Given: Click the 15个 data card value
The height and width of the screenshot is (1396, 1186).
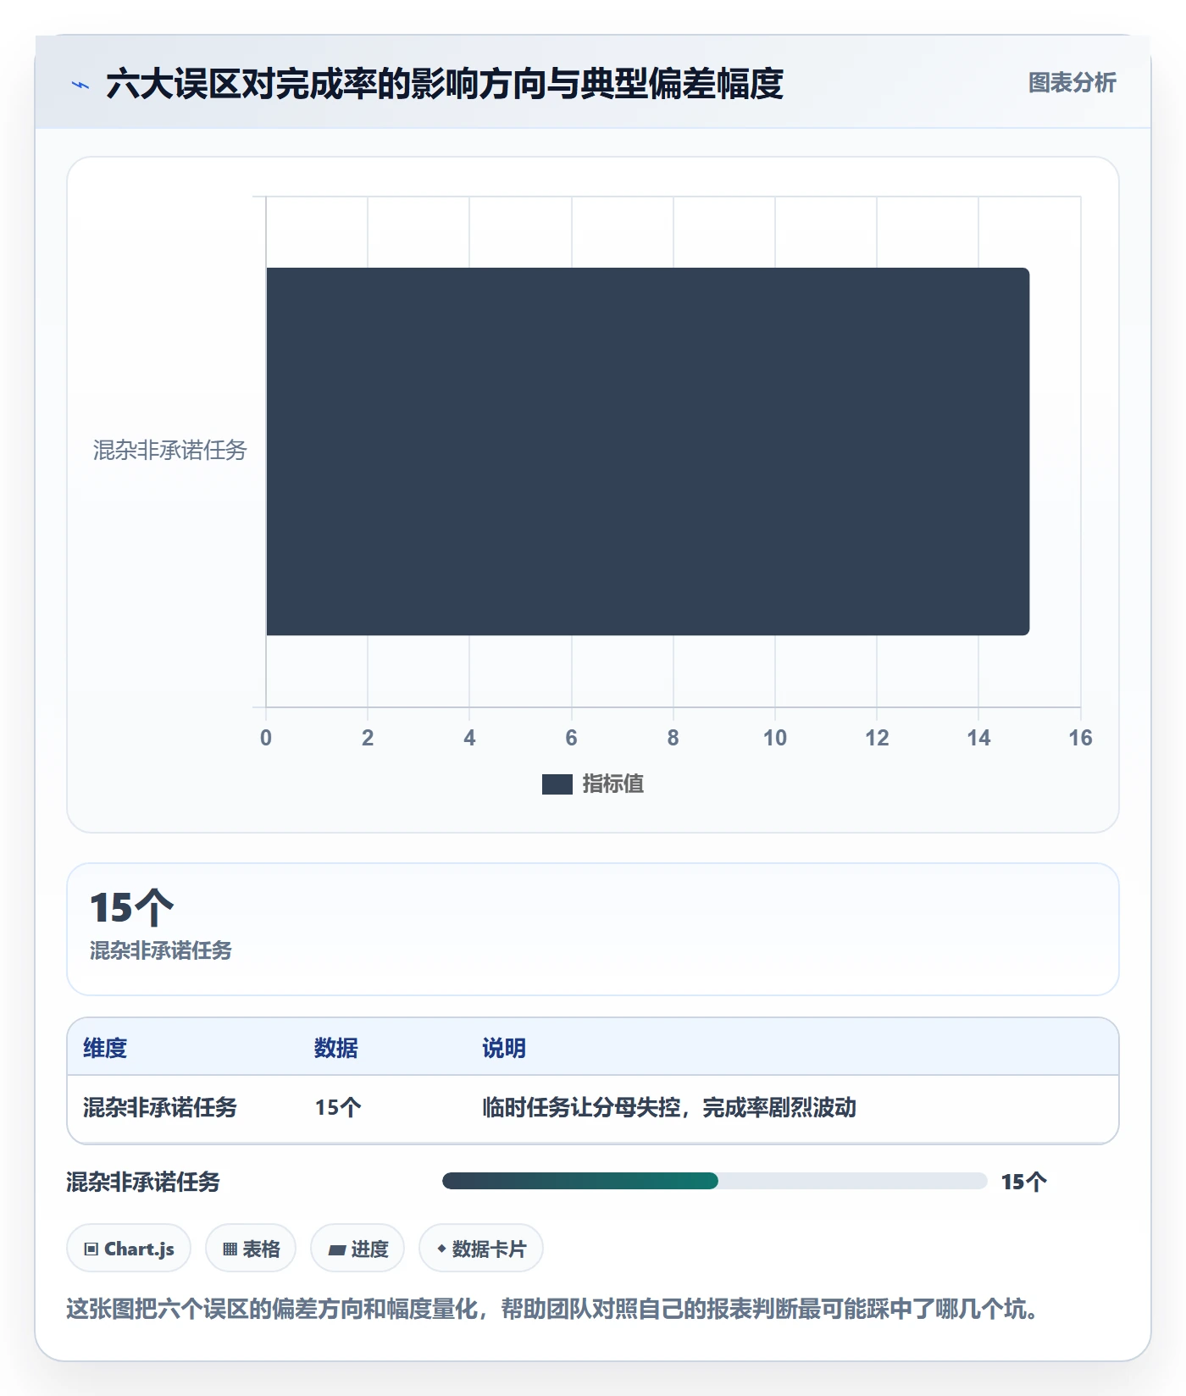Looking at the screenshot, I should pyautogui.click(x=131, y=907).
